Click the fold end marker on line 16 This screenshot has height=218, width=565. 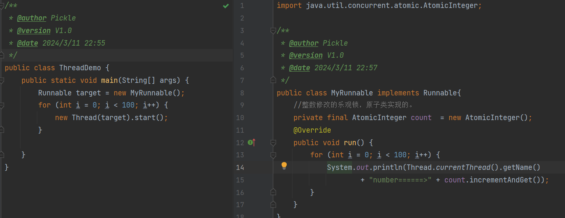pyautogui.click(x=273, y=192)
